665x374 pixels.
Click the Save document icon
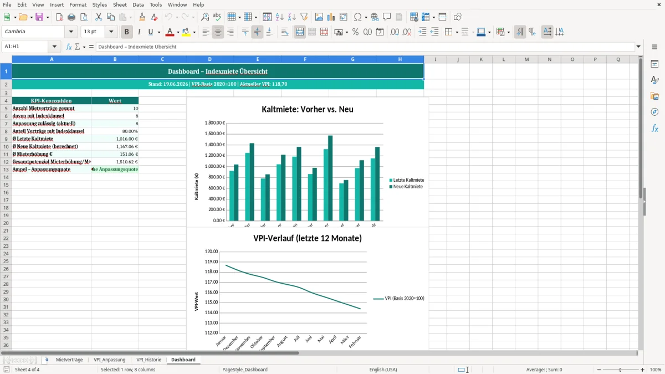(39, 17)
